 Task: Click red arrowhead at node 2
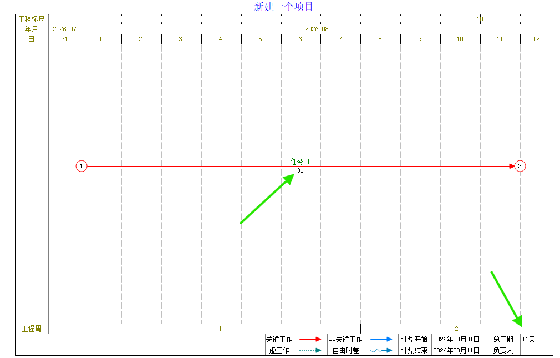tap(512, 166)
